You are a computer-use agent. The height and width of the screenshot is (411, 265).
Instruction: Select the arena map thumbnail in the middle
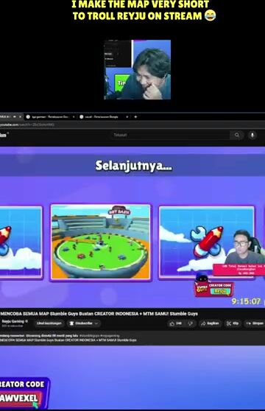pyautogui.click(x=101, y=242)
